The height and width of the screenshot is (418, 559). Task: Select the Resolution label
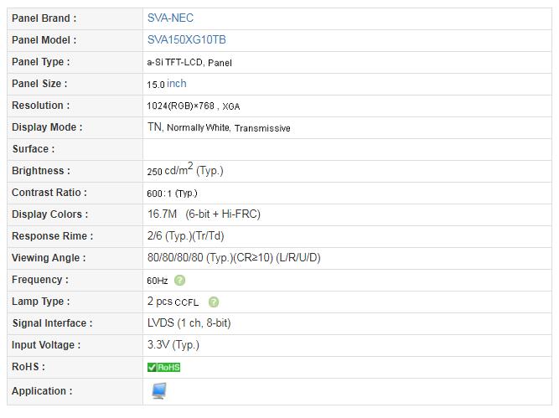40,106
